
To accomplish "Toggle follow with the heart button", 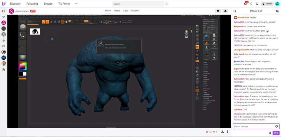I will (218, 11).
